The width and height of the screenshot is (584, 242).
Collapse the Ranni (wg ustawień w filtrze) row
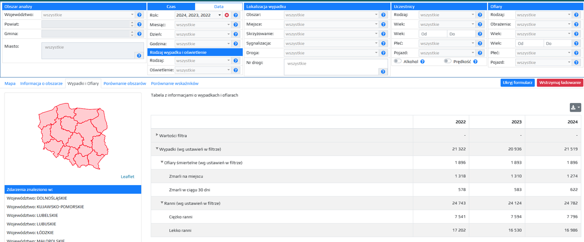[x=162, y=203]
